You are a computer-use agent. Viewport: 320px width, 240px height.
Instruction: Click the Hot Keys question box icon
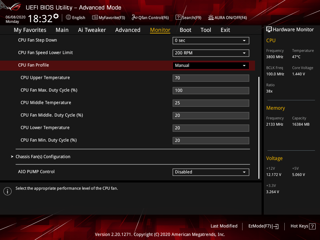[312, 226]
